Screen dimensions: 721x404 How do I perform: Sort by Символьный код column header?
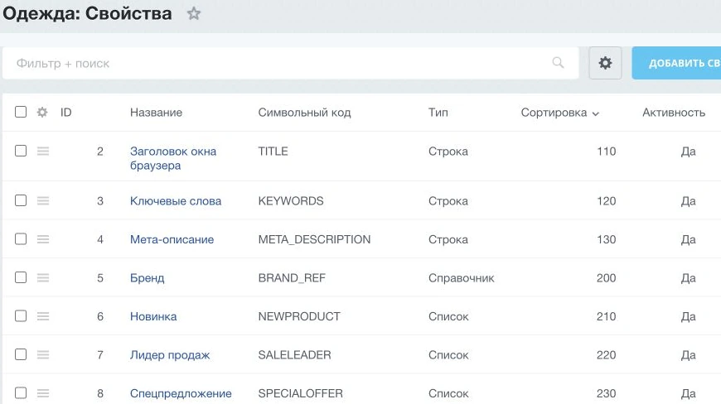pyautogui.click(x=304, y=113)
